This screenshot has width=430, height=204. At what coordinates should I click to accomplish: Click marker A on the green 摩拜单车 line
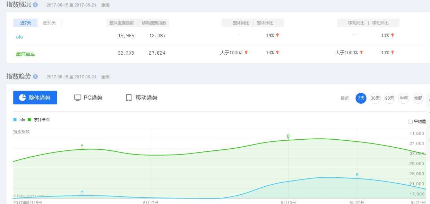pyautogui.click(x=82, y=146)
